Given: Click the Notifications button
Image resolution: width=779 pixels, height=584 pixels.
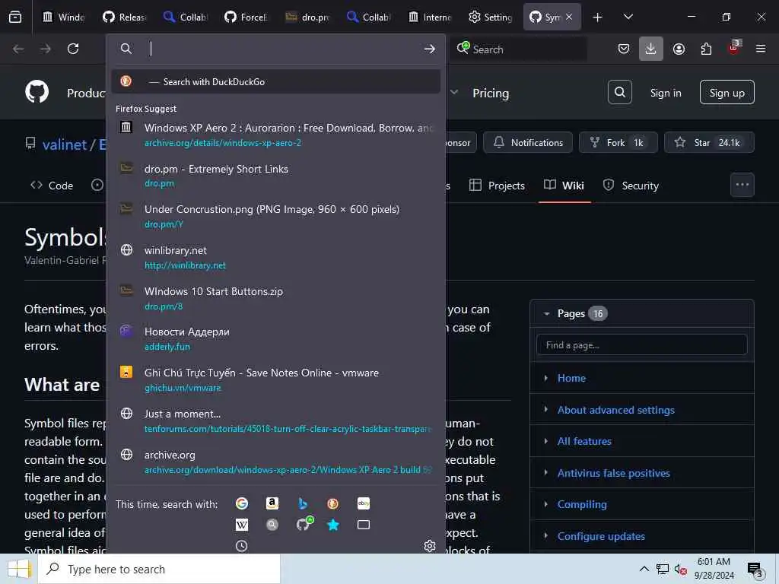Looking at the screenshot, I should click(528, 142).
